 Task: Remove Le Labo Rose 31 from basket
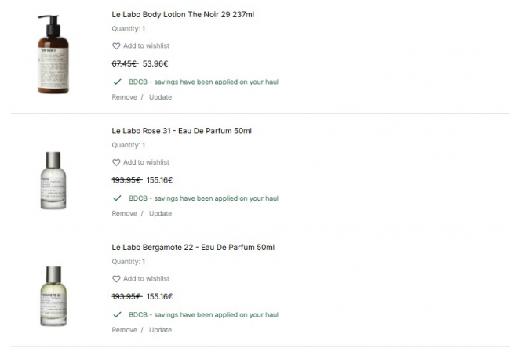tap(124, 213)
